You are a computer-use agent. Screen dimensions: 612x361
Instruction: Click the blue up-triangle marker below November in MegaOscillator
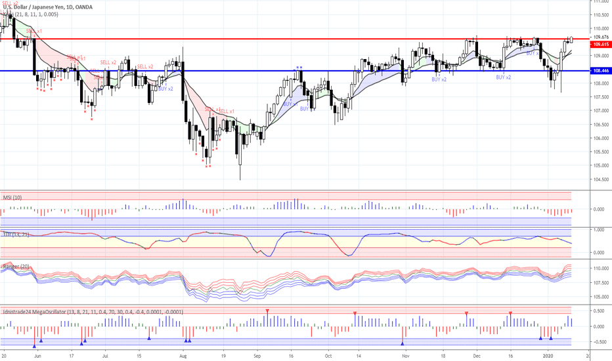tap(403, 343)
